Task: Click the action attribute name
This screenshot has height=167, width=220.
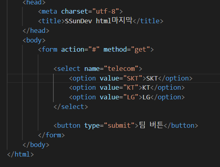Action: (73, 50)
